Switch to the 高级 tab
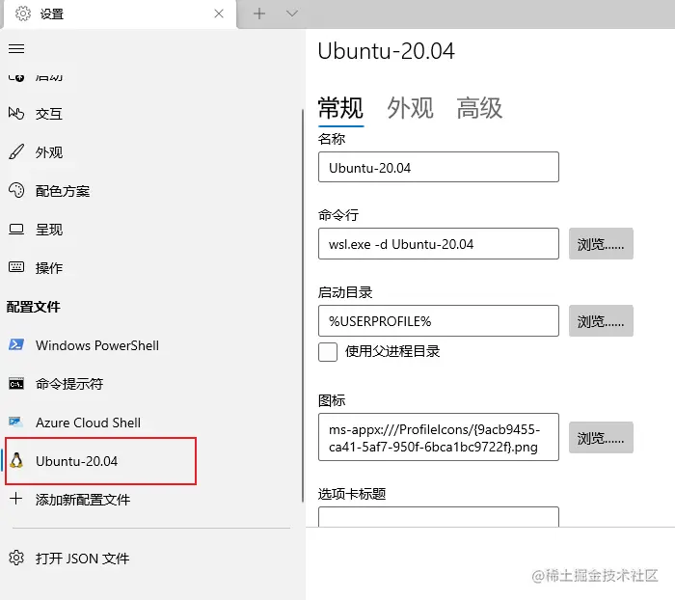 coord(479,108)
